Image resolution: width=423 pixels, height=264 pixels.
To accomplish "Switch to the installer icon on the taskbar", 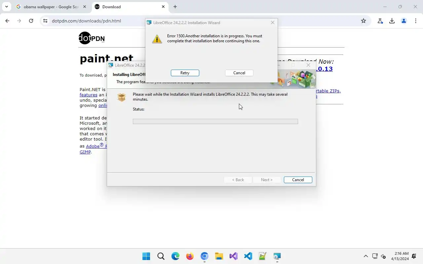I will coord(277,256).
